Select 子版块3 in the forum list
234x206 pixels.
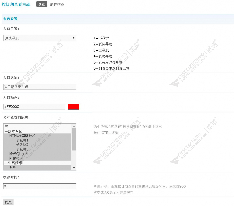pos(37,149)
